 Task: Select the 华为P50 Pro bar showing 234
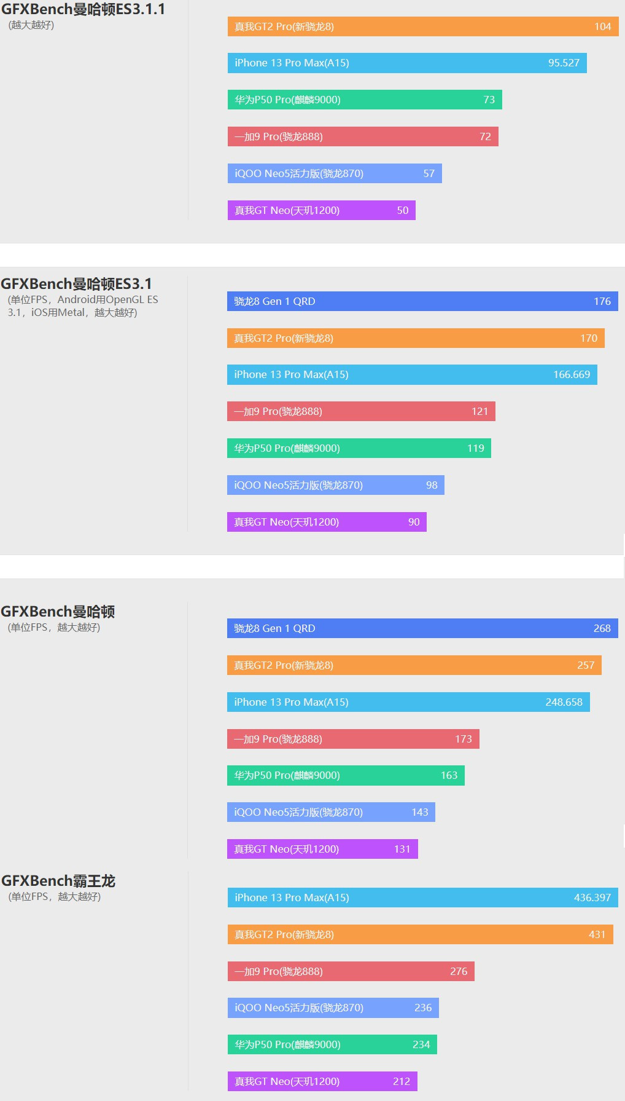tap(332, 1044)
